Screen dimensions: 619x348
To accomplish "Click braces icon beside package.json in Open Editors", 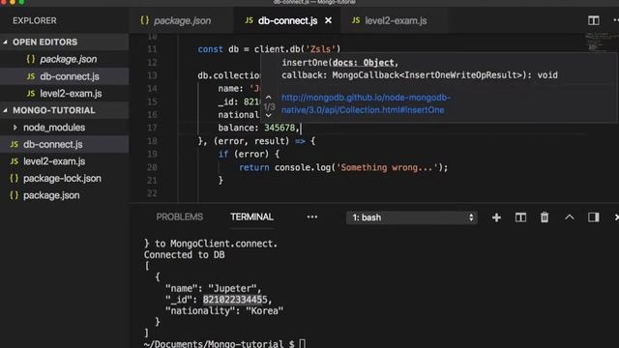I will point(31,59).
